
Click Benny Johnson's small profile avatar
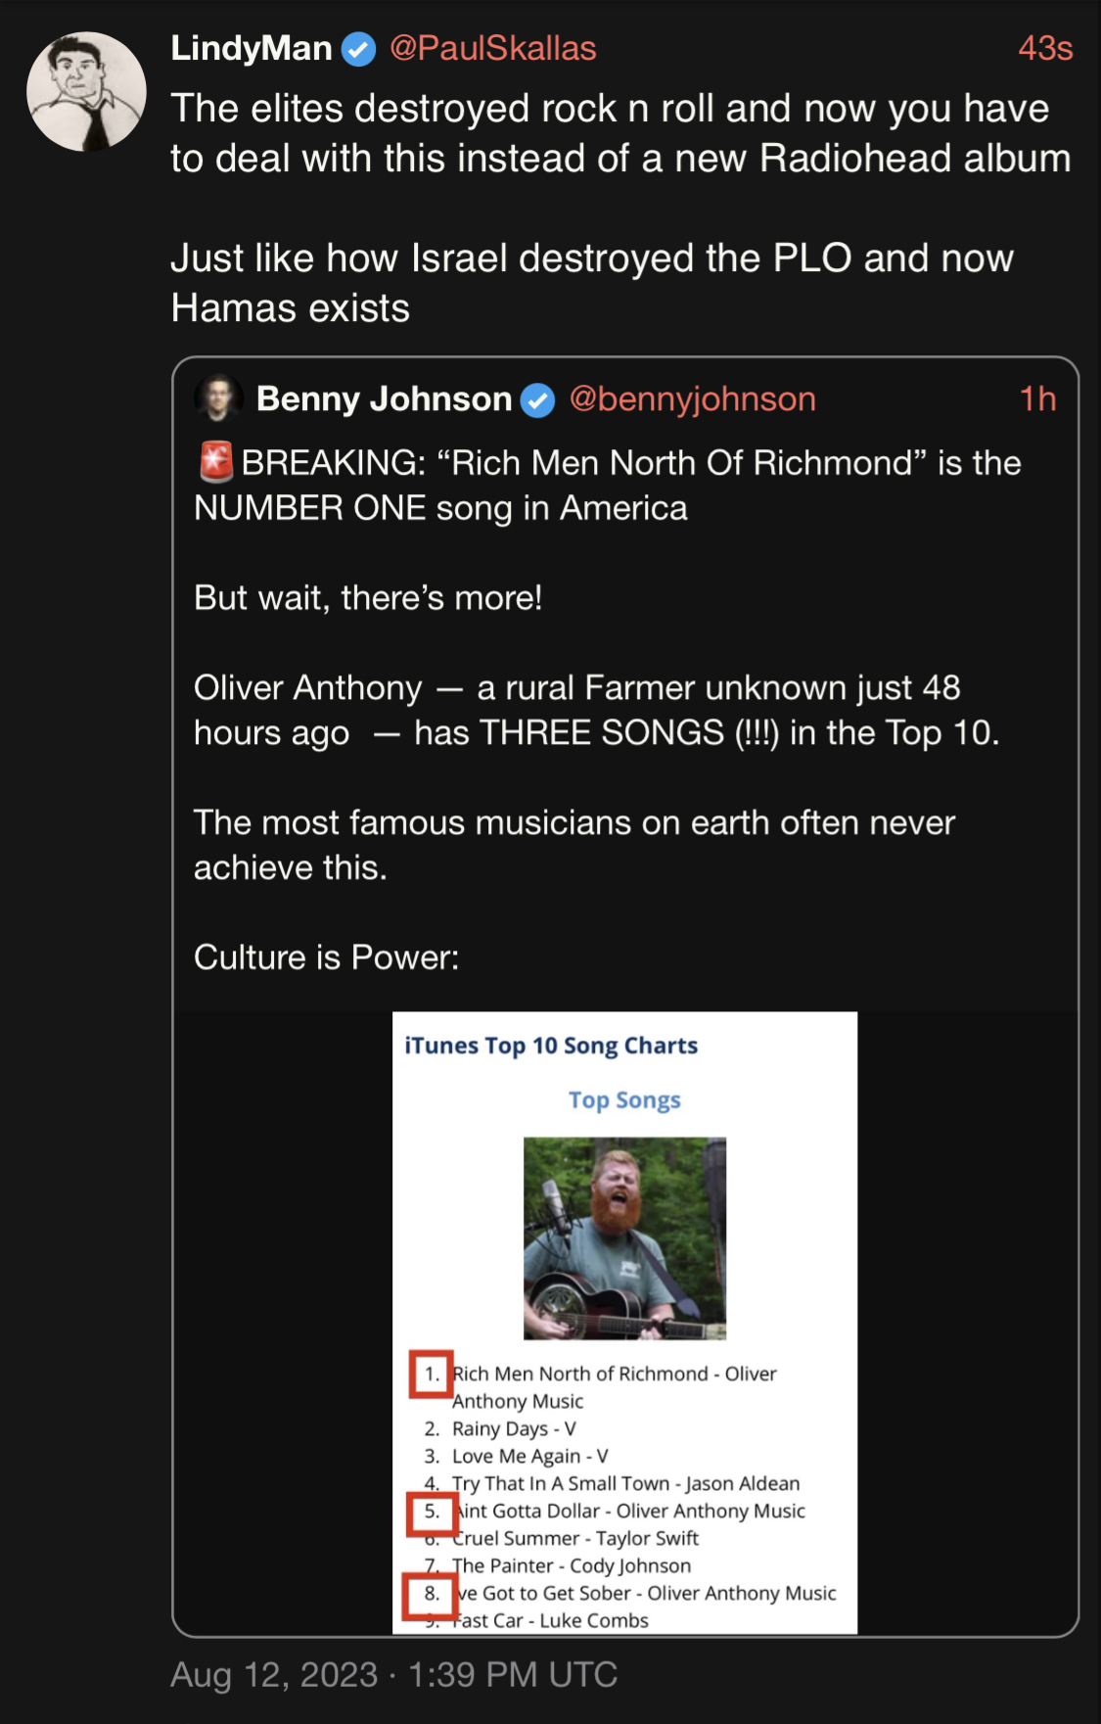[218, 398]
